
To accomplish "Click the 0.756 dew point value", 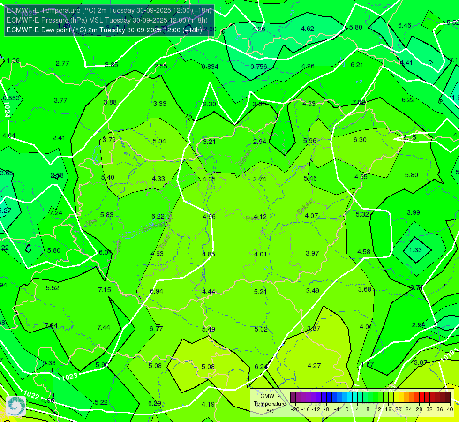I will click(259, 67).
